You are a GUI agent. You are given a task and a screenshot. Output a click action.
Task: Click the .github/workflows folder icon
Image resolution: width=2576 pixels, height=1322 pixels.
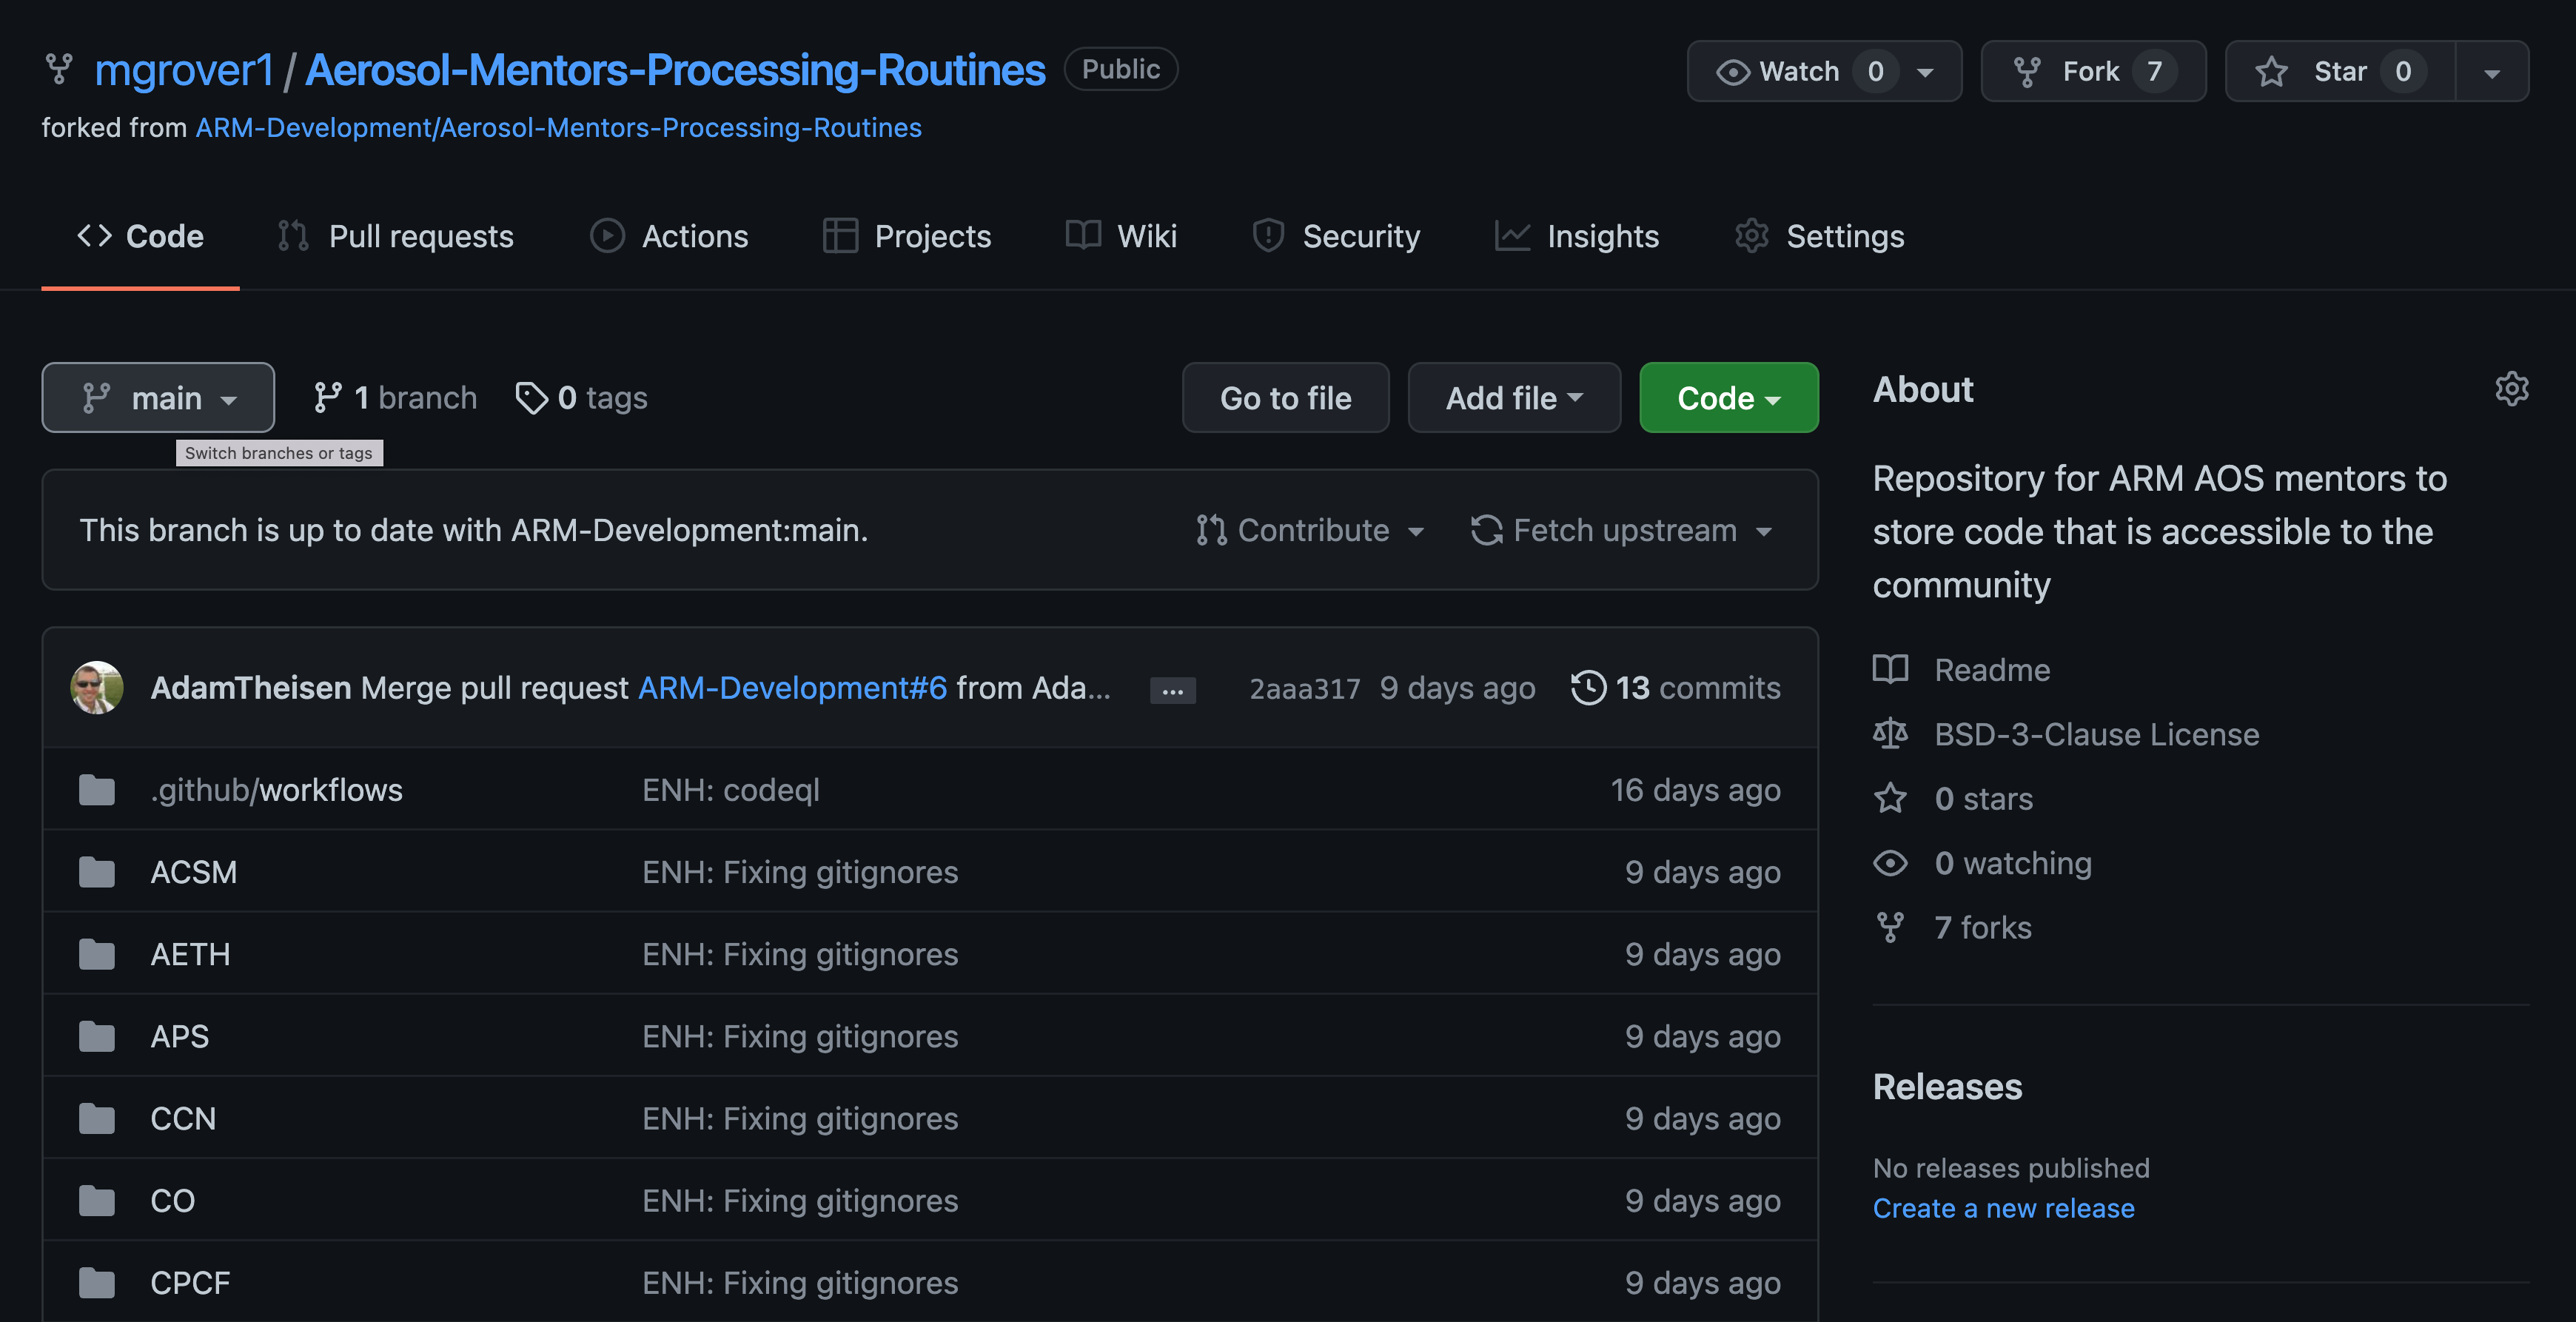(x=97, y=790)
